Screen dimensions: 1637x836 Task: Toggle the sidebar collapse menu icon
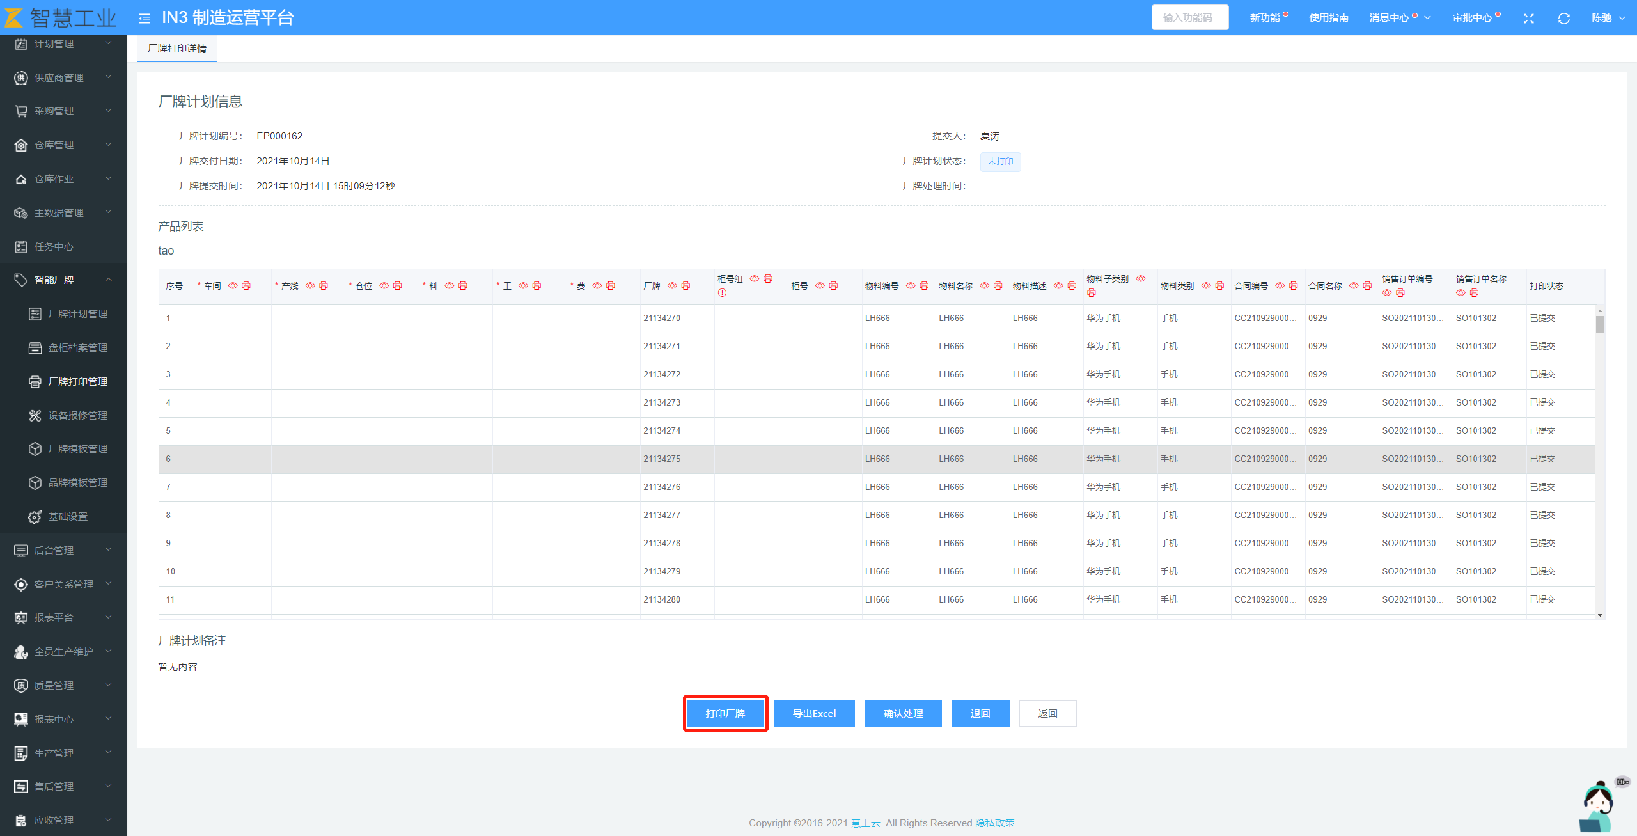coord(145,18)
